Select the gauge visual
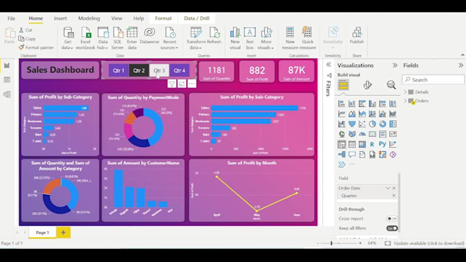This screenshot has height=262, width=466. point(362,134)
